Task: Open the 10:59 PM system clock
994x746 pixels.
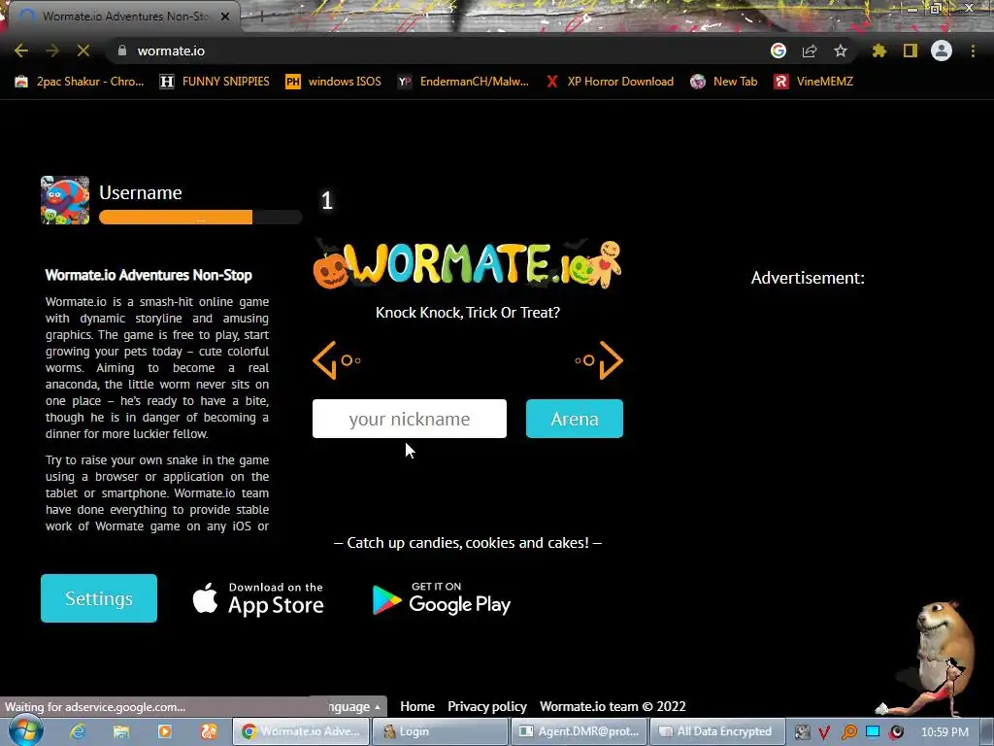Action: click(944, 732)
